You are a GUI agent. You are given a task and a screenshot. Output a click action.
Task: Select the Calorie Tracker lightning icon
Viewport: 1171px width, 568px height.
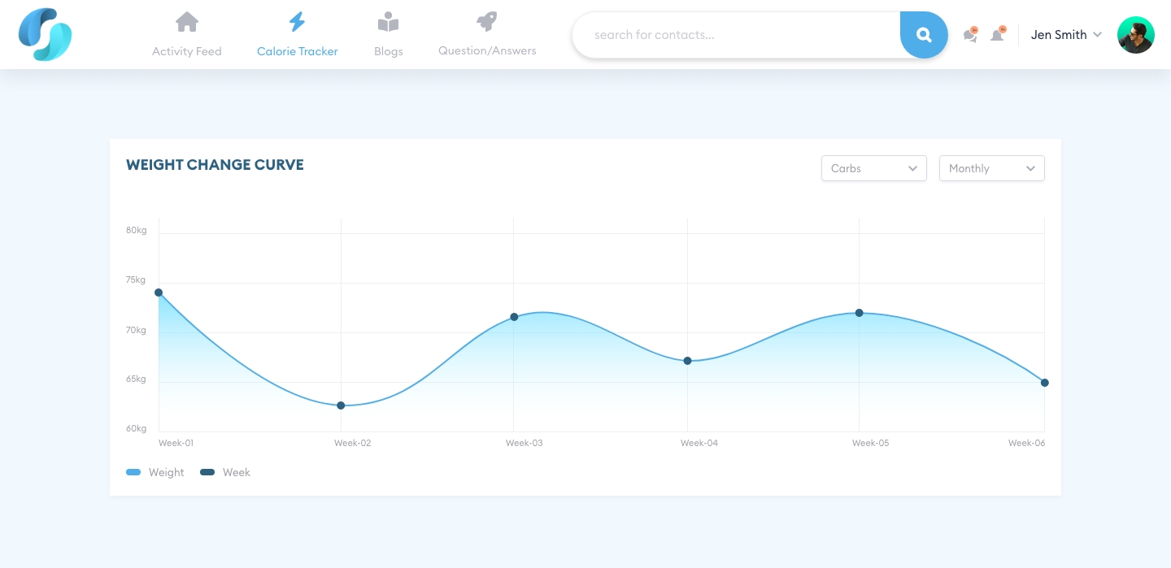click(x=297, y=21)
